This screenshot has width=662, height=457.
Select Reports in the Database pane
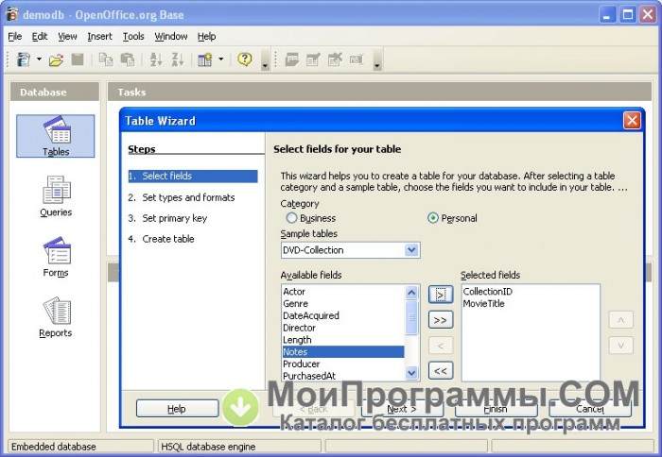(56, 317)
